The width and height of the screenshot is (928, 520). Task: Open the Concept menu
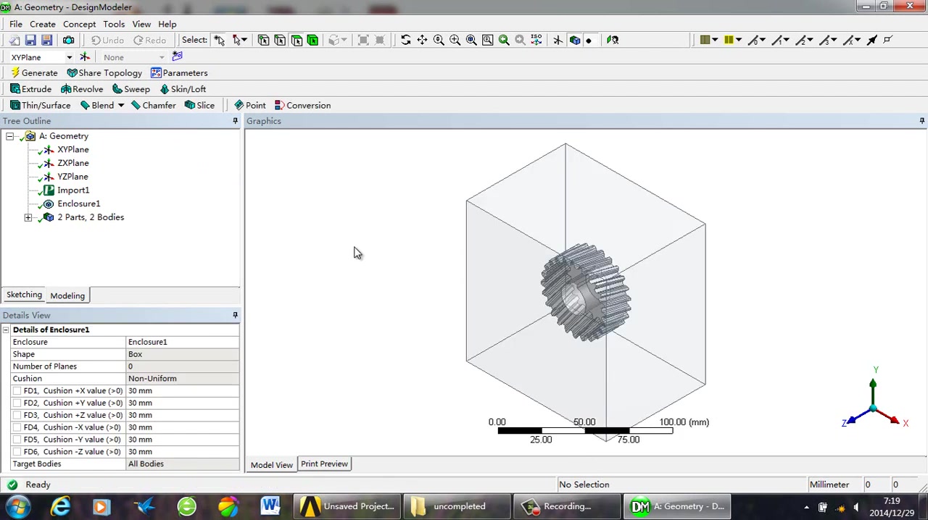(x=79, y=24)
